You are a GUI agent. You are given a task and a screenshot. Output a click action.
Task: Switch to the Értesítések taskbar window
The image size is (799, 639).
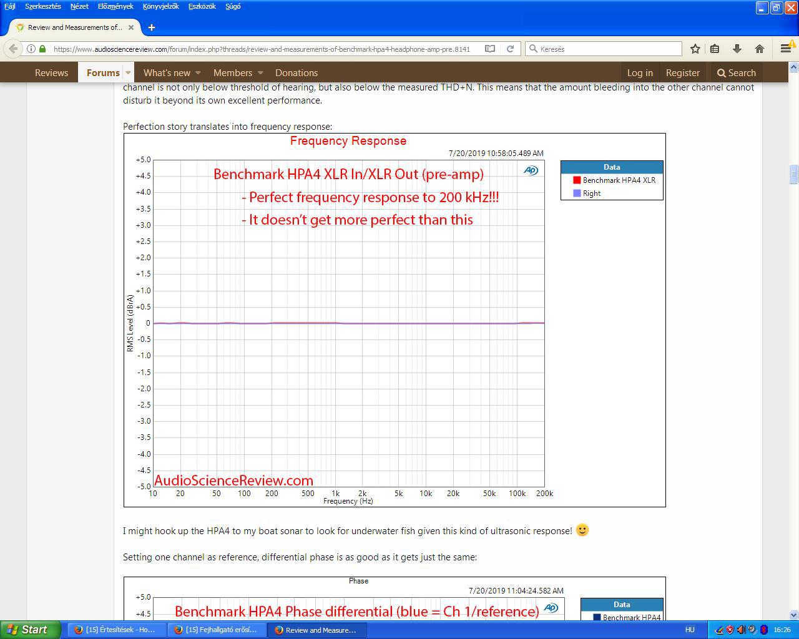click(x=116, y=630)
